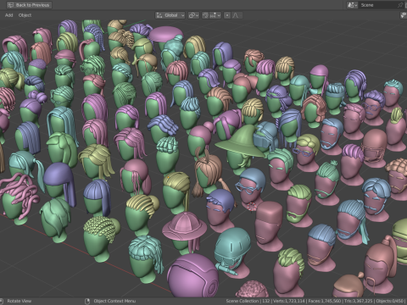Open the proportional editing falloff menu

pos(237,15)
